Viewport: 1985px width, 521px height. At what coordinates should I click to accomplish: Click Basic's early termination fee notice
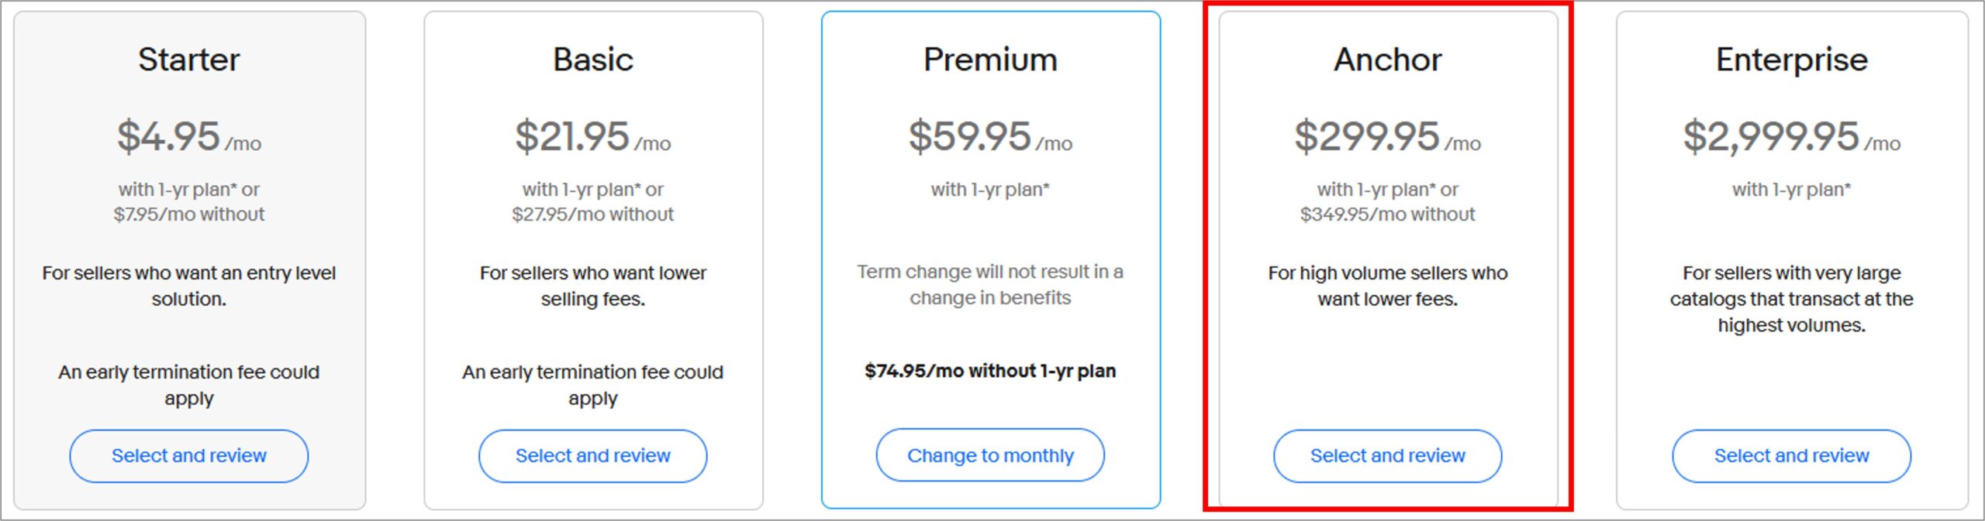(x=592, y=386)
